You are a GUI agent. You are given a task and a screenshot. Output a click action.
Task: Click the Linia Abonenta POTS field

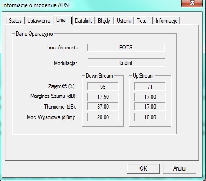(x=126, y=48)
